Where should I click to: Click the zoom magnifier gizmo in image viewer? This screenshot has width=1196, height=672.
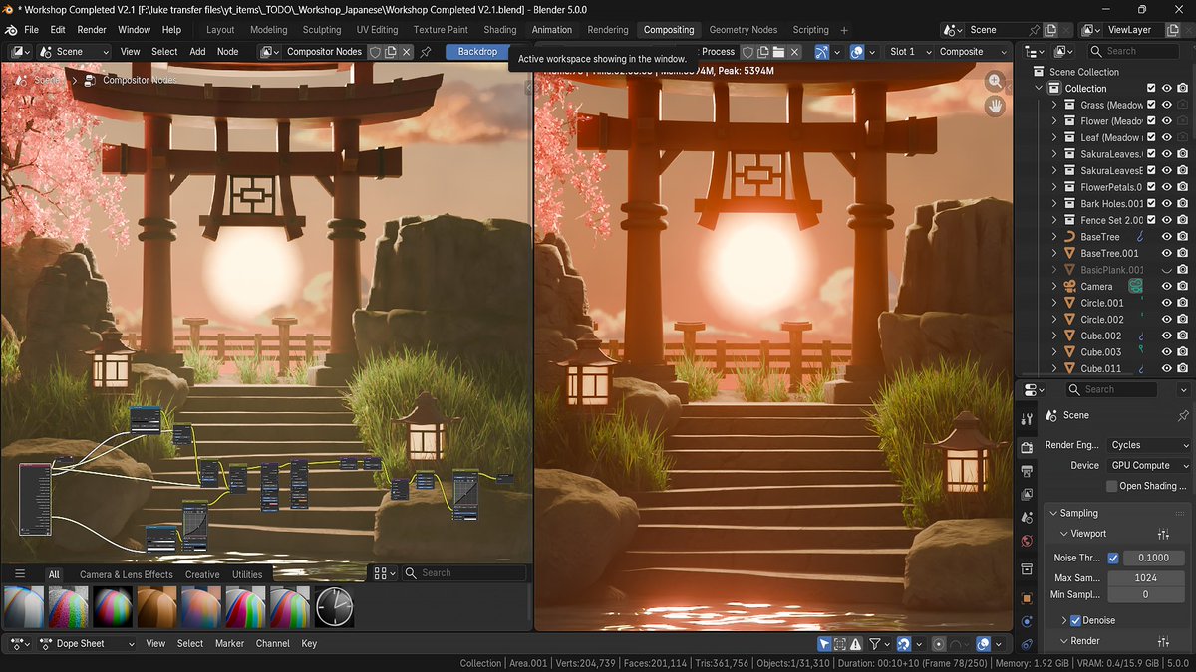995,81
